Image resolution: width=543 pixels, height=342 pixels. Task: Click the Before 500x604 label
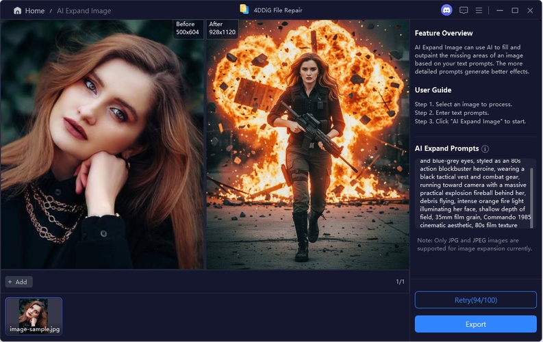click(x=188, y=29)
